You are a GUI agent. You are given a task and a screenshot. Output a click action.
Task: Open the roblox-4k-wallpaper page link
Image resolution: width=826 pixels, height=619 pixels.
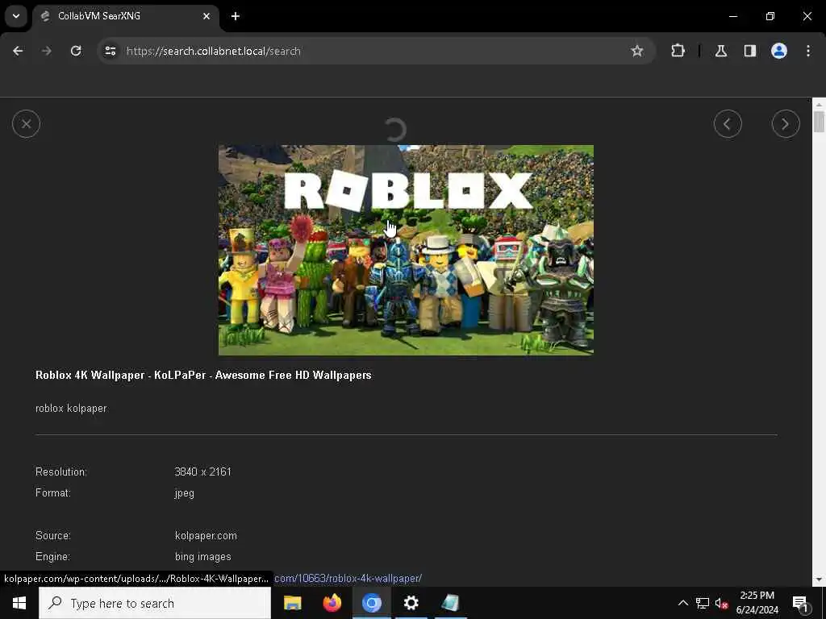[348, 578]
